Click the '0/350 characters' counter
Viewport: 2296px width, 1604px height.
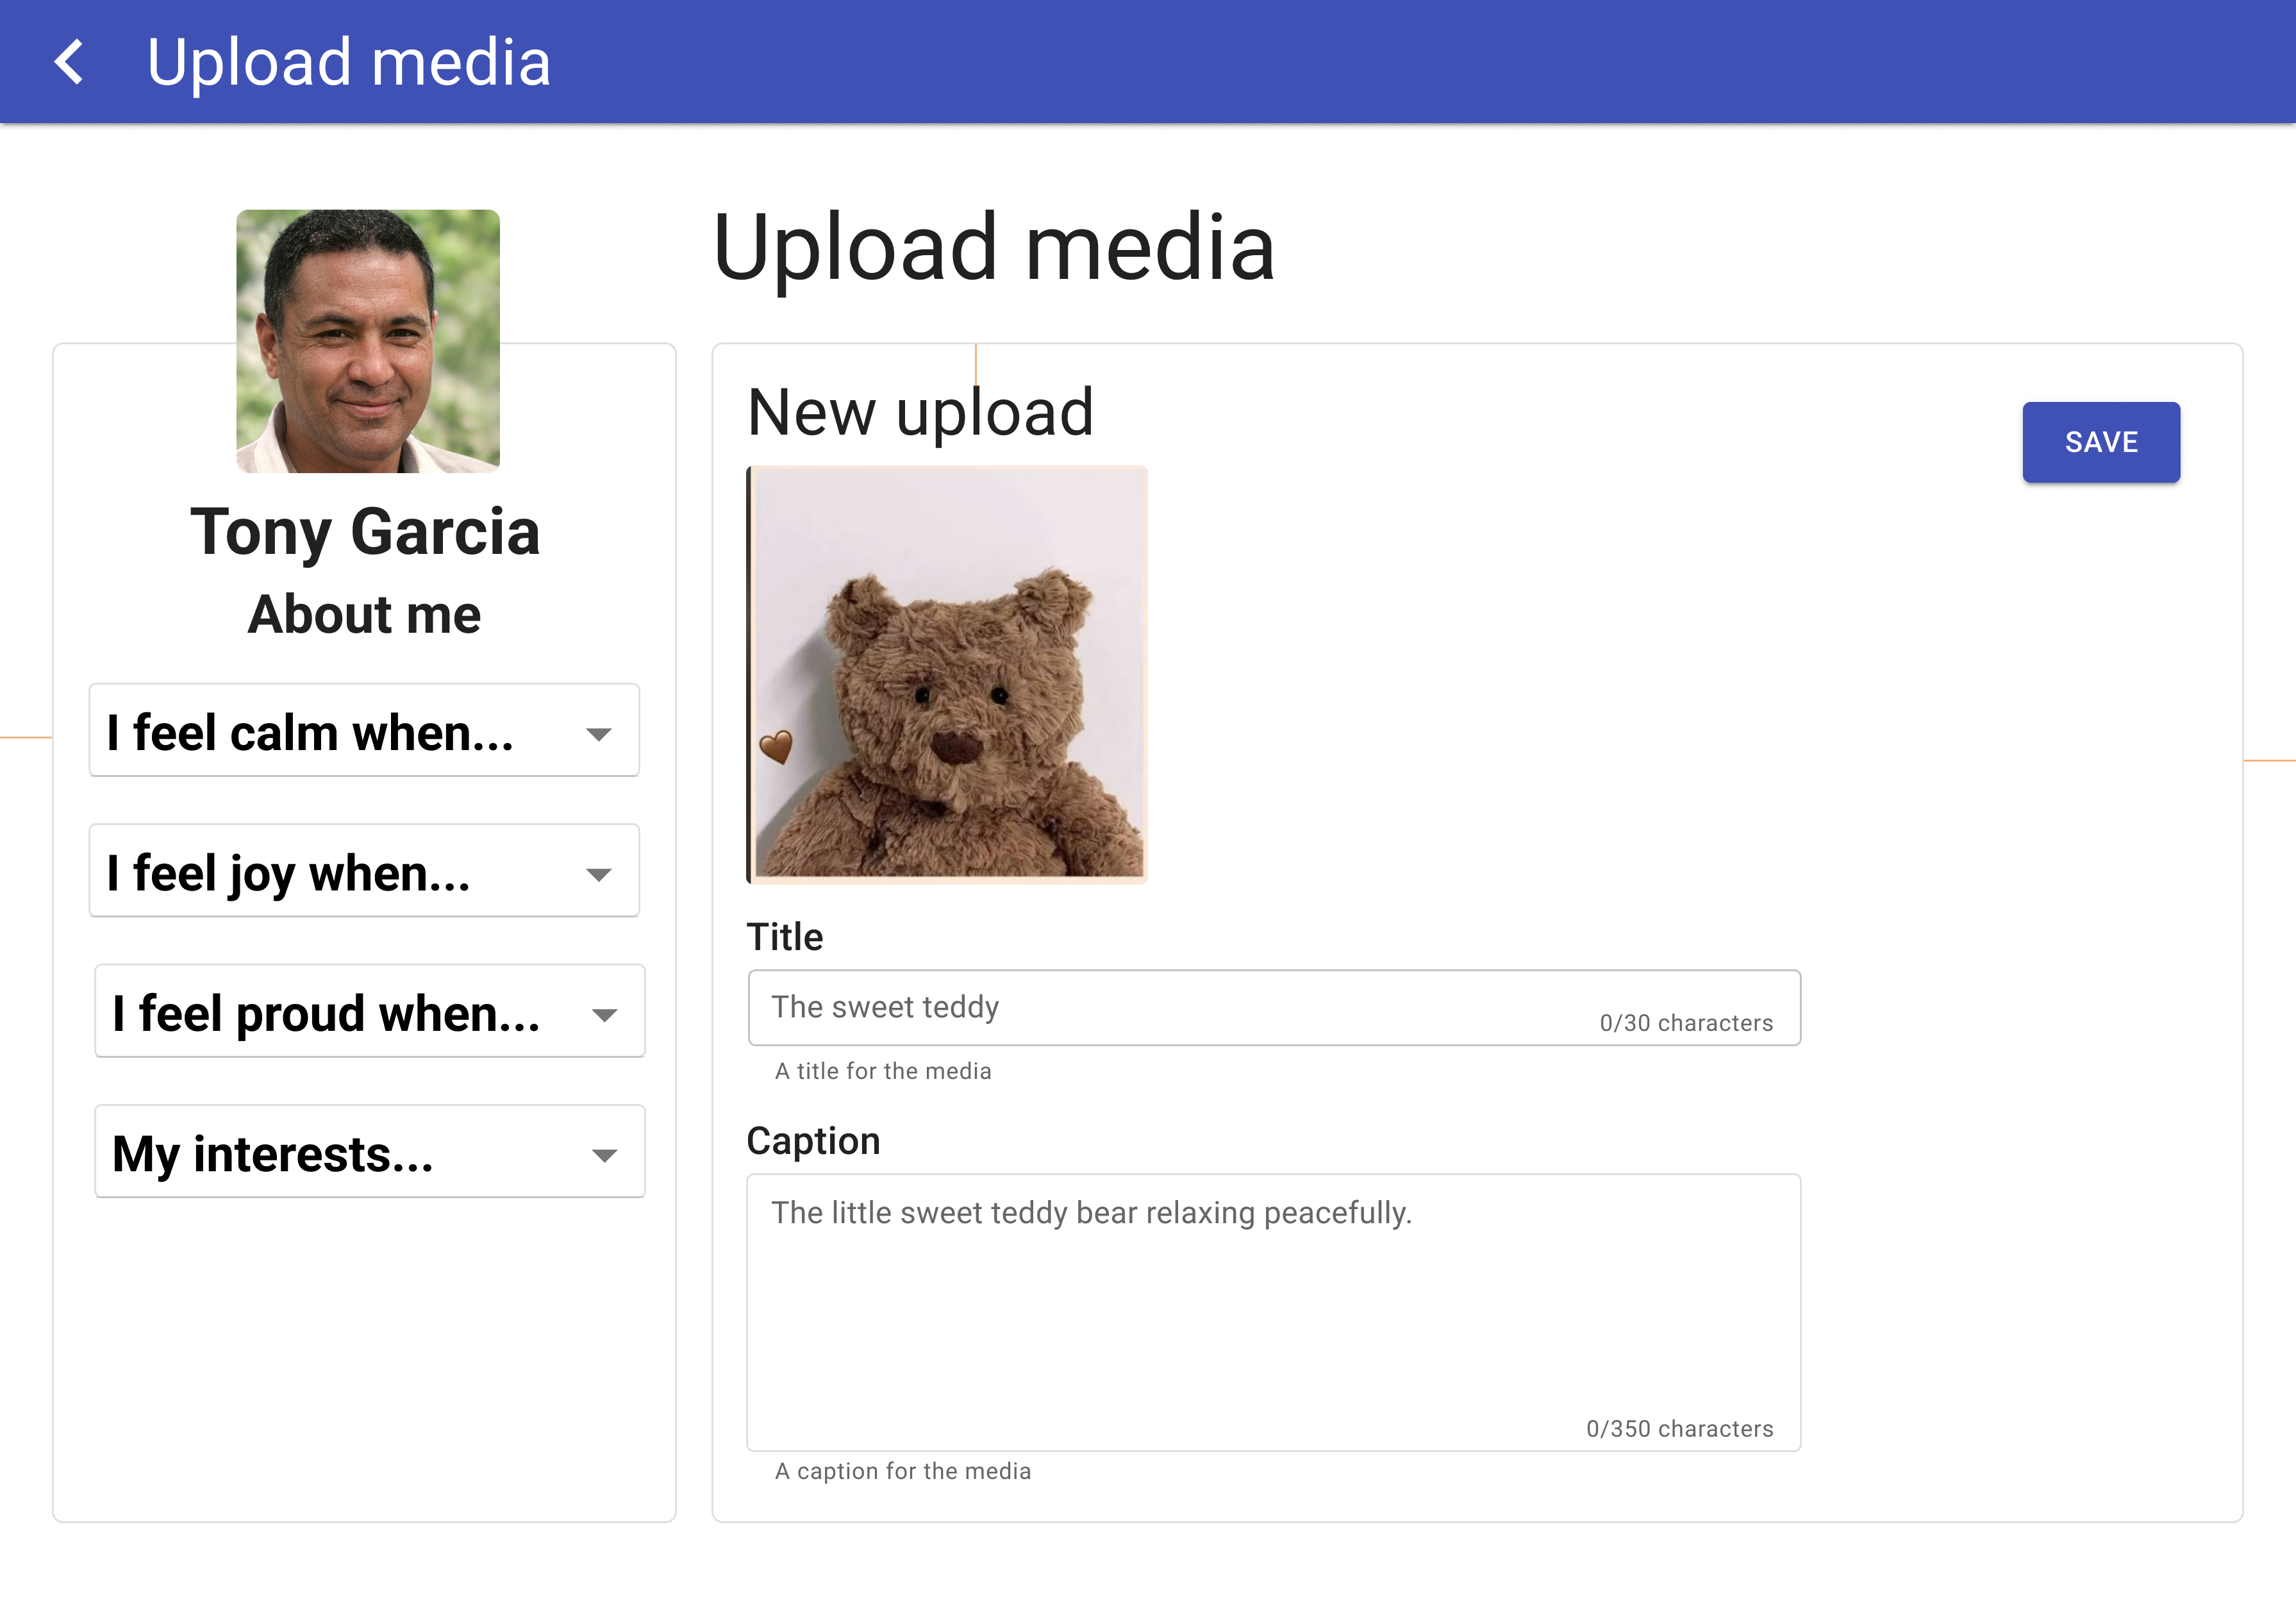(x=1680, y=1429)
